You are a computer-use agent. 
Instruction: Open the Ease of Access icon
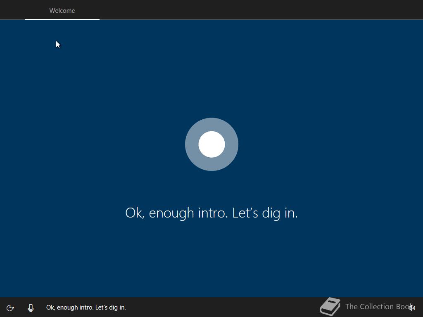[x=10, y=308]
